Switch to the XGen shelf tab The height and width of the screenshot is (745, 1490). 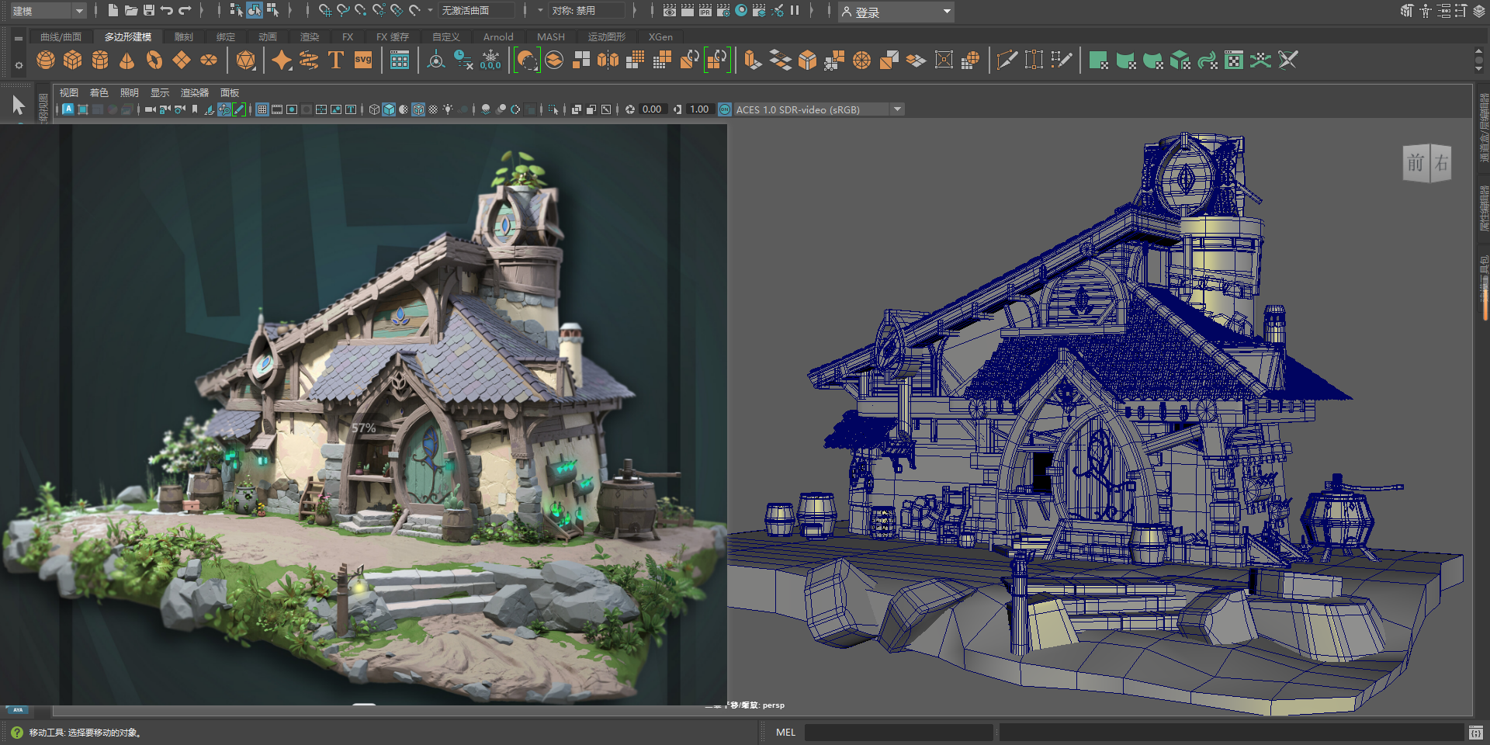pos(660,36)
